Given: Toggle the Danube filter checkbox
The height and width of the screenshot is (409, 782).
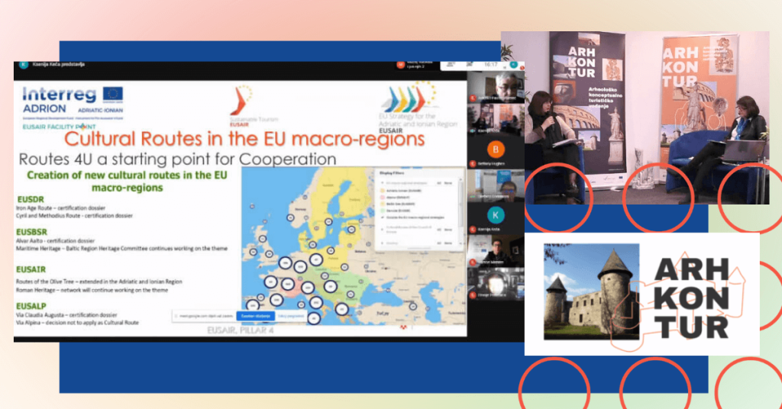Looking at the screenshot, I should click(x=383, y=210).
